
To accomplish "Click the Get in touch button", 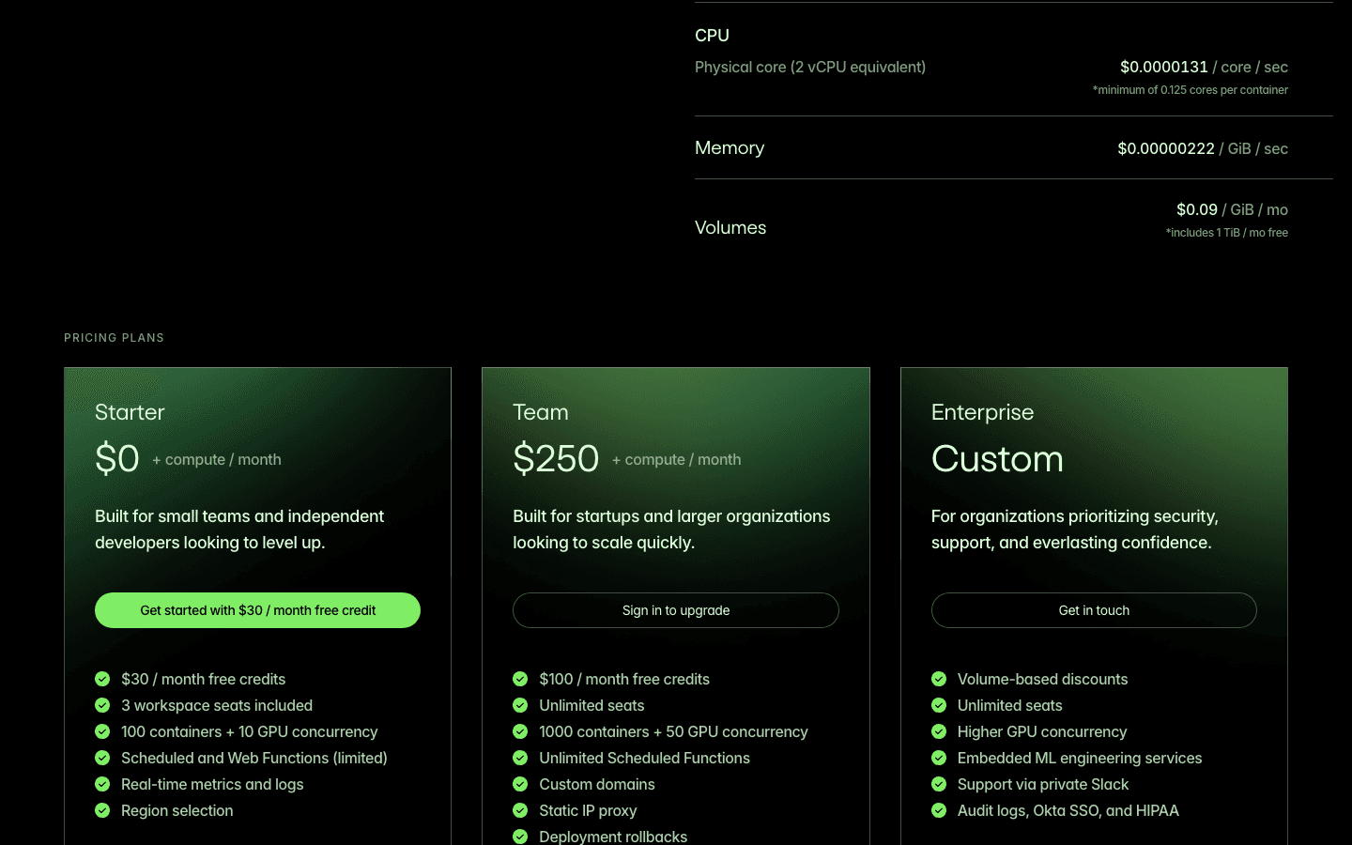I will [1094, 610].
